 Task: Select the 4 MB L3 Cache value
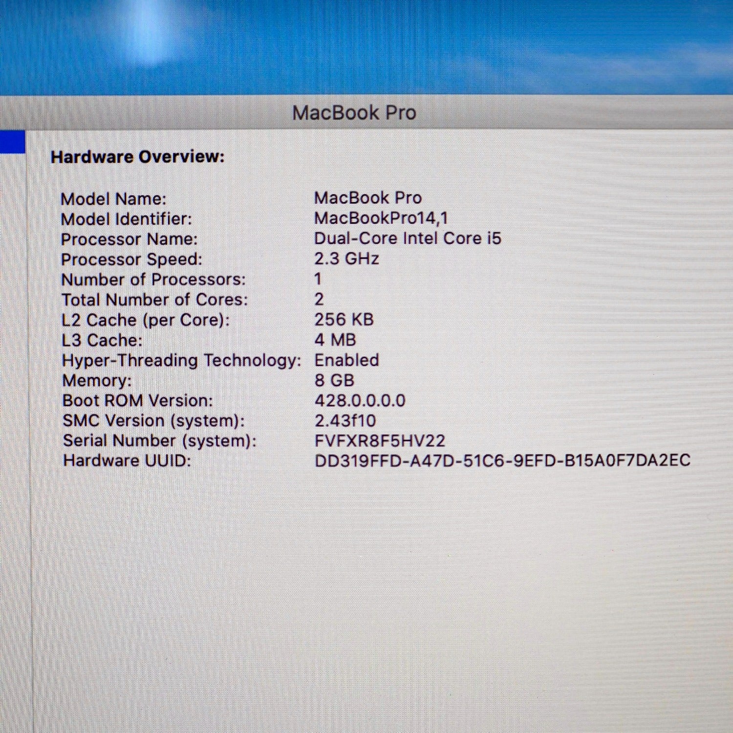pos(335,340)
